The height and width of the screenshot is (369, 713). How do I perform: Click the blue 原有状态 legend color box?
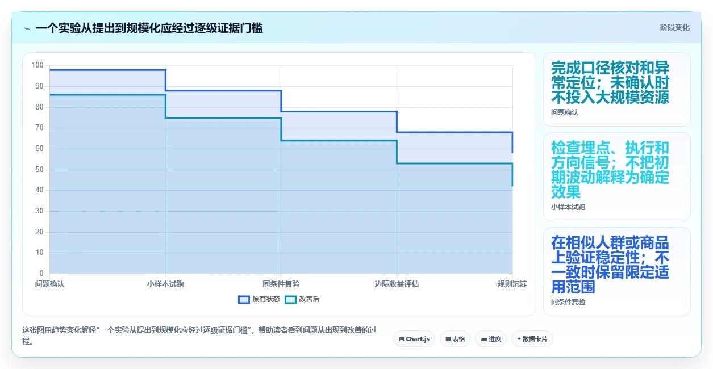(x=244, y=300)
